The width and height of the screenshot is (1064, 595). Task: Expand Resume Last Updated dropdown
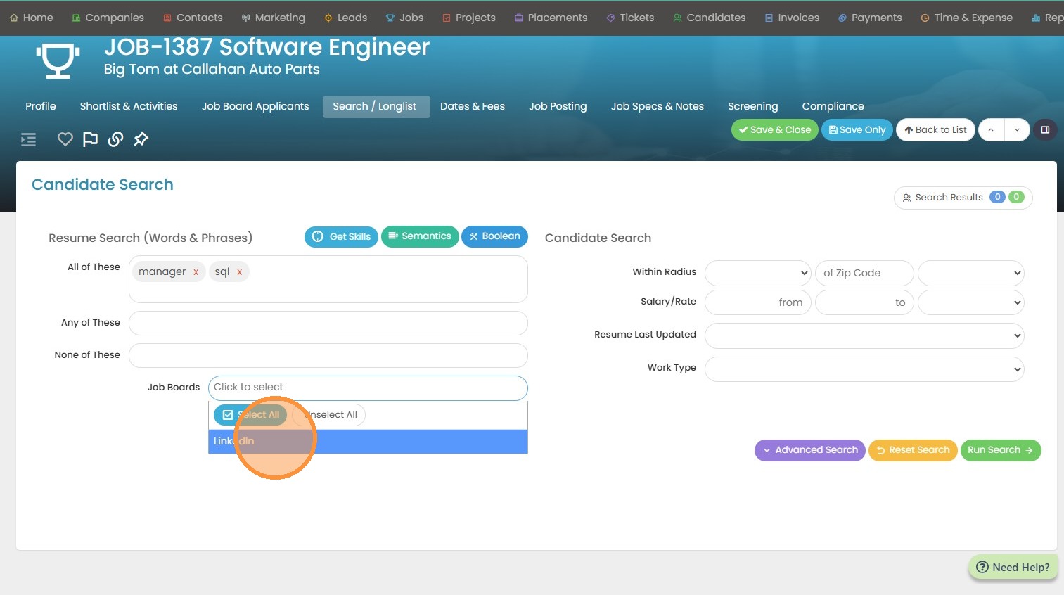(864, 335)
